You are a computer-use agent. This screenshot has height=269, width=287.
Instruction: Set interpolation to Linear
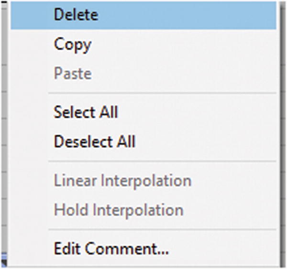[122, 181]
